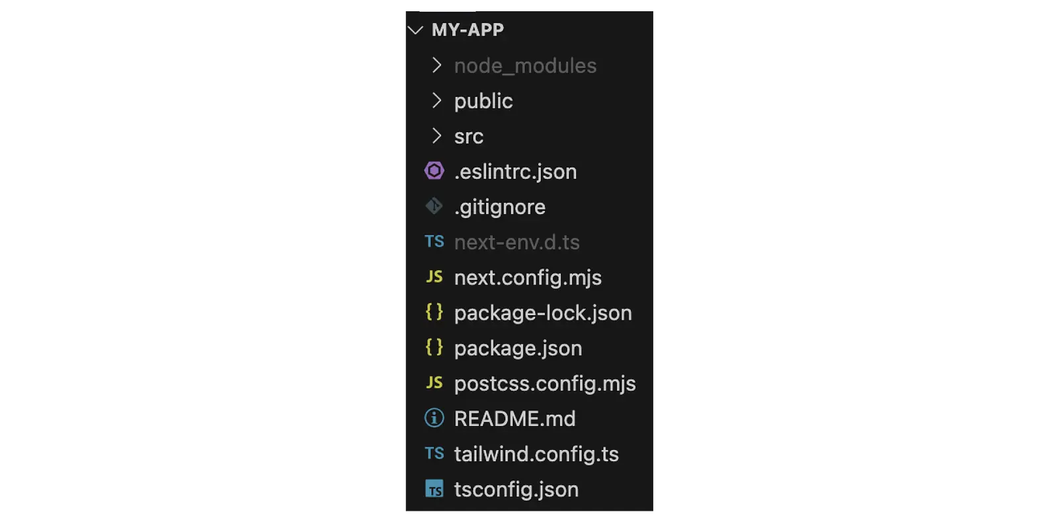Select the MY-APP project header label
Viewport: 1058px width, 522px height.
point(468,30)
